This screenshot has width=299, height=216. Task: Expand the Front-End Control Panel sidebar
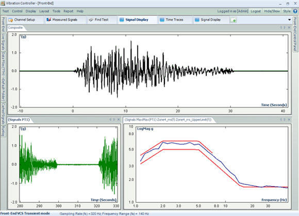tap(295, 34)
